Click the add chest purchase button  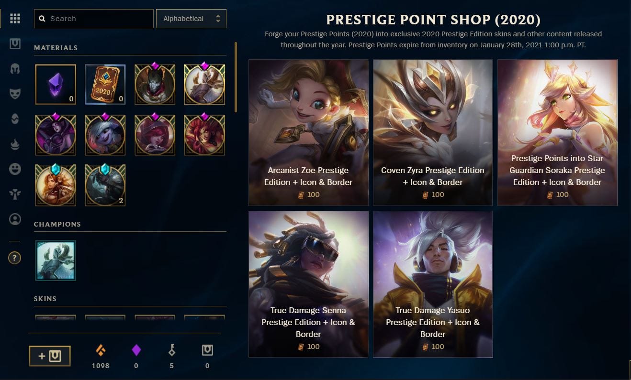[x=50, y=356]
